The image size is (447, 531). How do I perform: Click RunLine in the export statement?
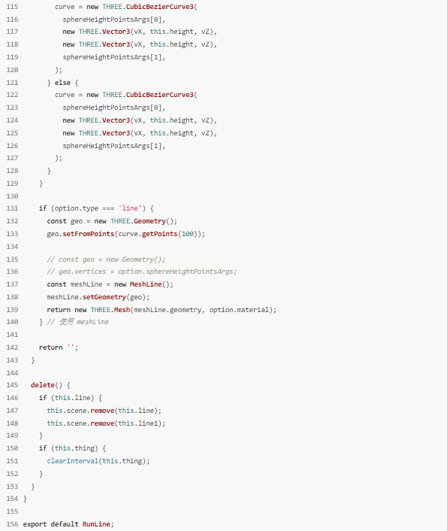click(x=96, y=524)
